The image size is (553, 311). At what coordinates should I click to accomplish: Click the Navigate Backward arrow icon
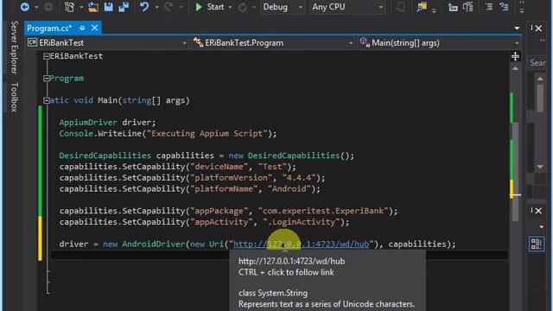tap(25, 7)
